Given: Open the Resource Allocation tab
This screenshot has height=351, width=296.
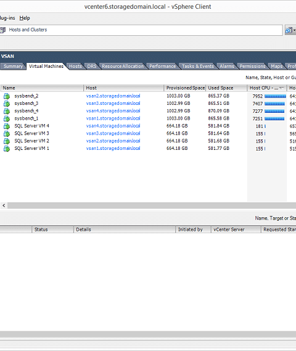Looking at the screenshot, I should 123,66.
